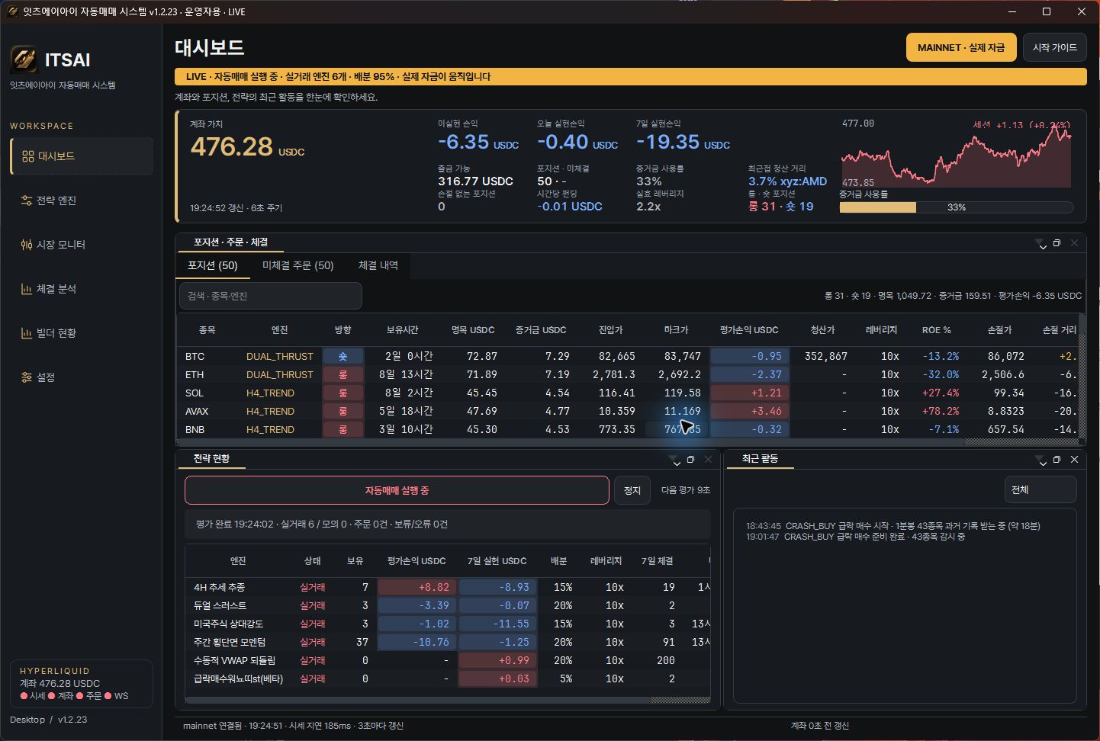Click the MAINNET · 실제 자금 button
Screen dimensions: 1100x741
(961, 47)
